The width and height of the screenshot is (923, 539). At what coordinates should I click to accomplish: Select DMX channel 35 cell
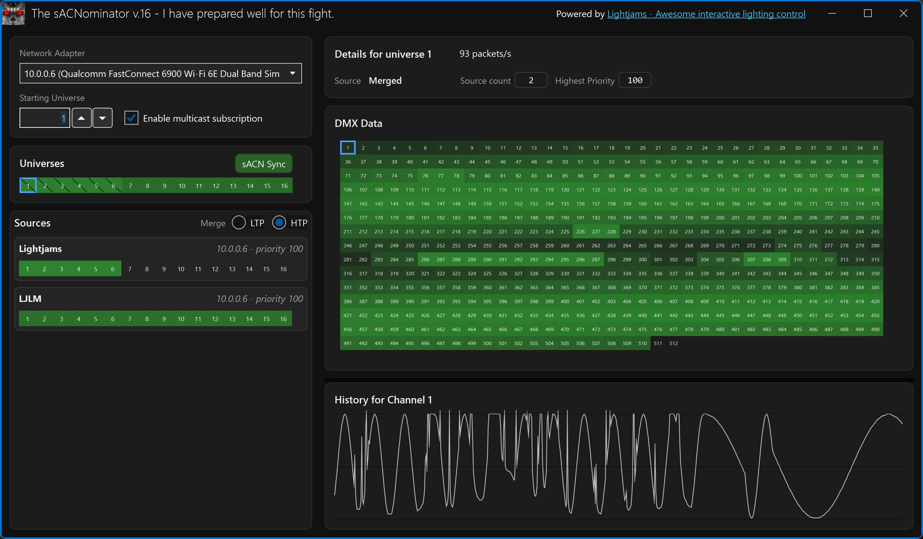875,148
